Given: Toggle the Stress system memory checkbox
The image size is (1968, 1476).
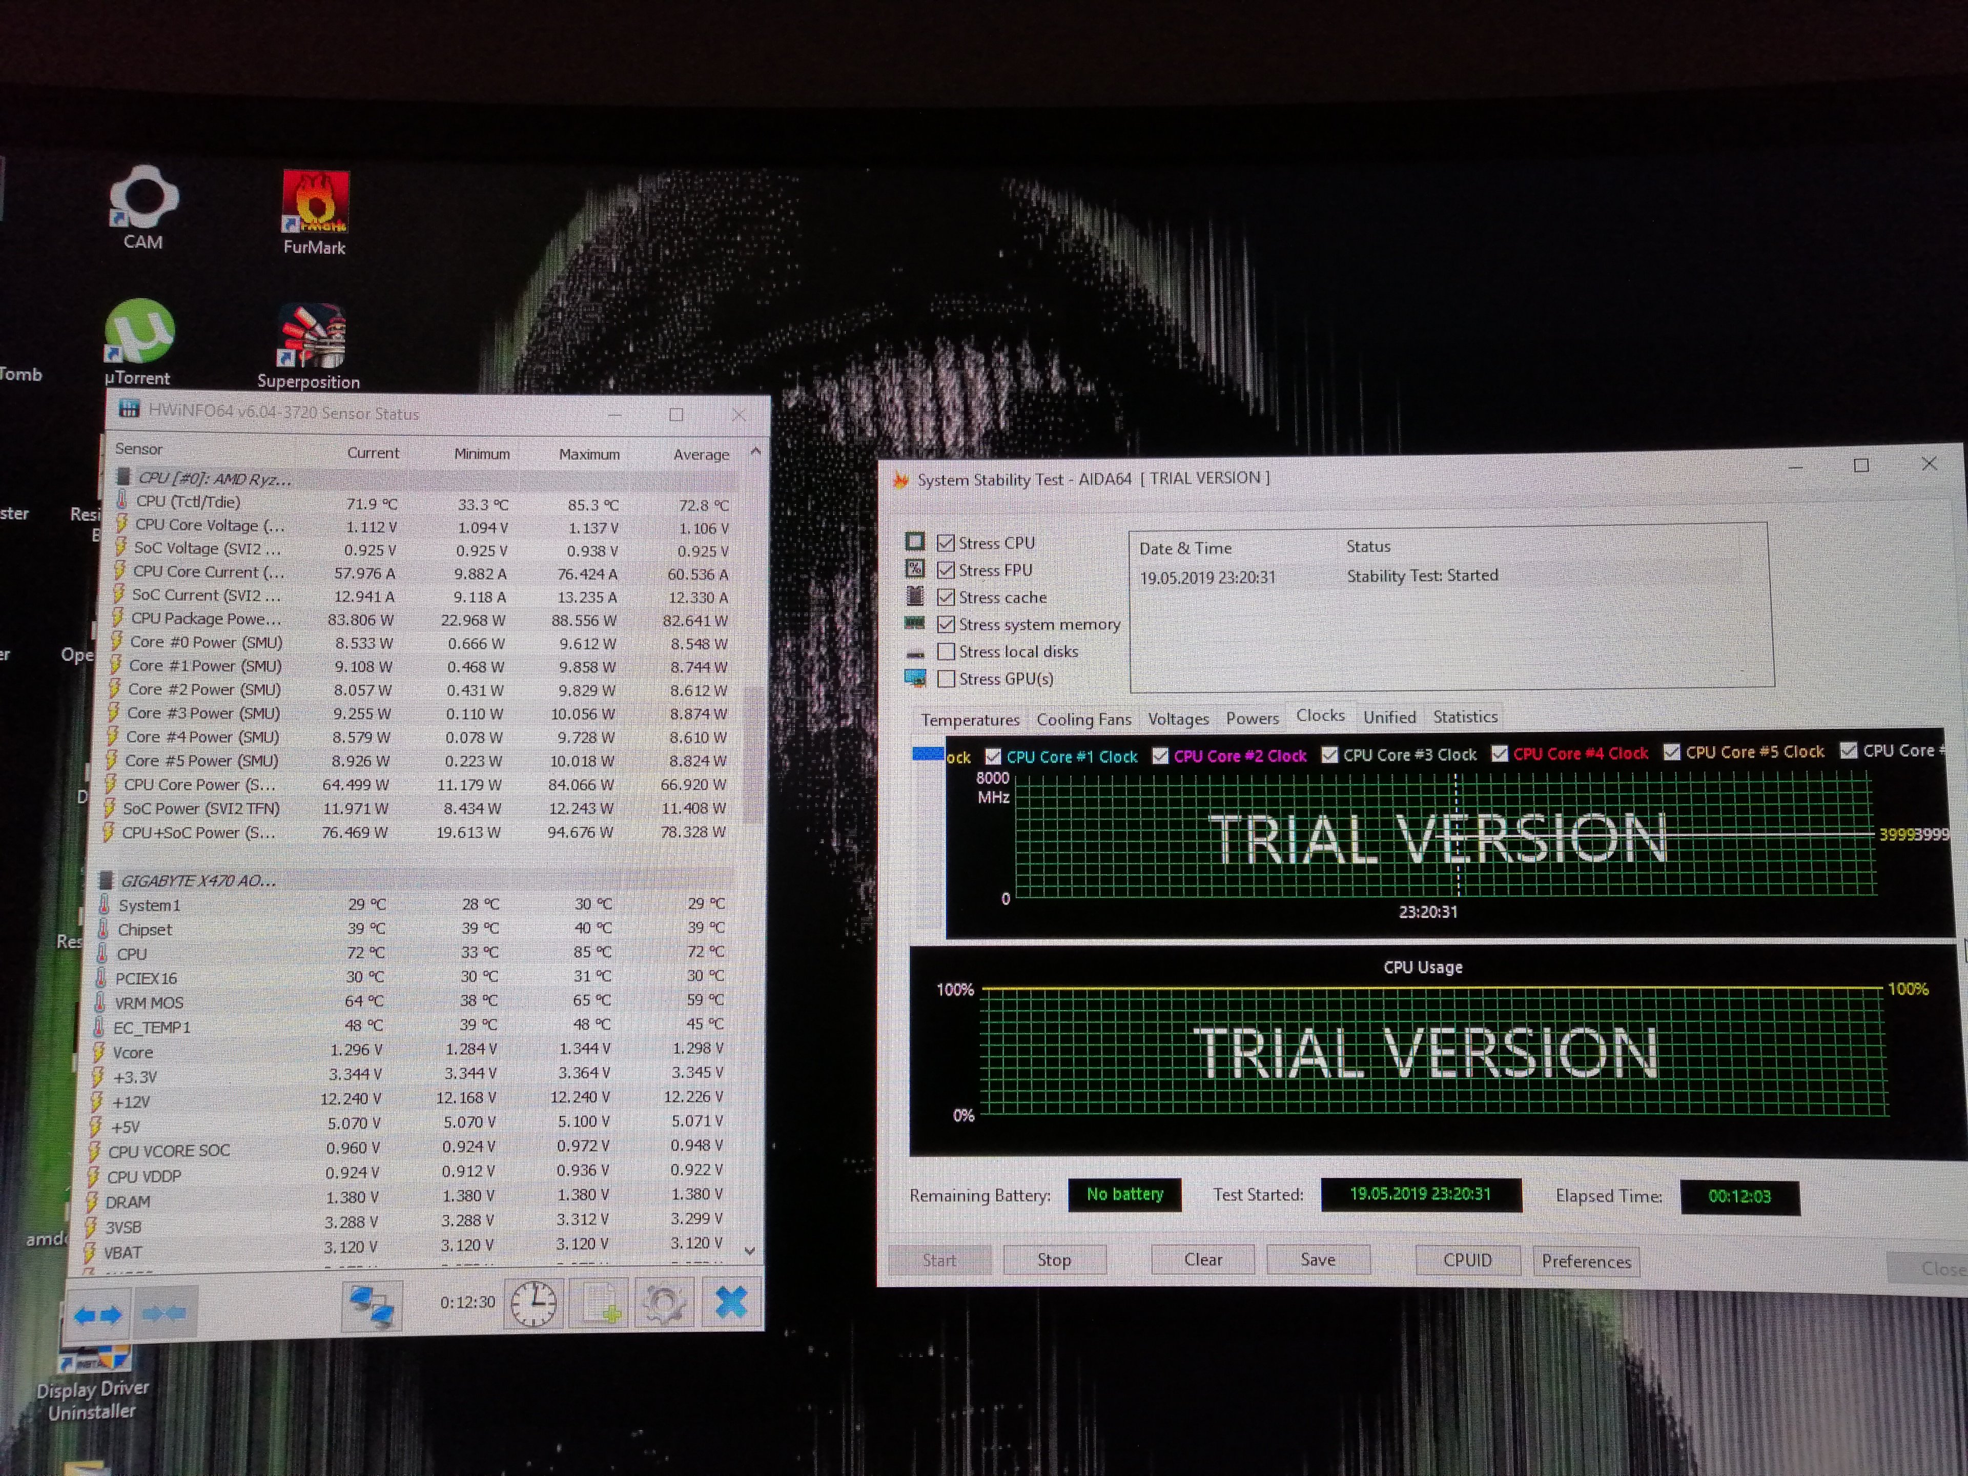Looking at the screenshot, I should pos(946,625).
